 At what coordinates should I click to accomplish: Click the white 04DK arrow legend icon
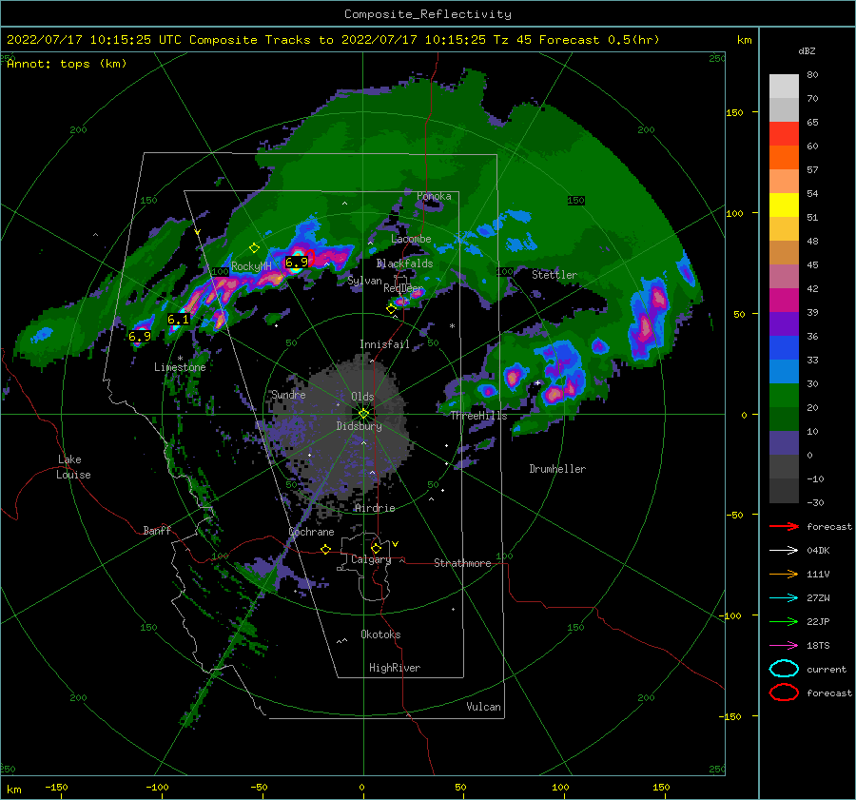pos(784,551)
